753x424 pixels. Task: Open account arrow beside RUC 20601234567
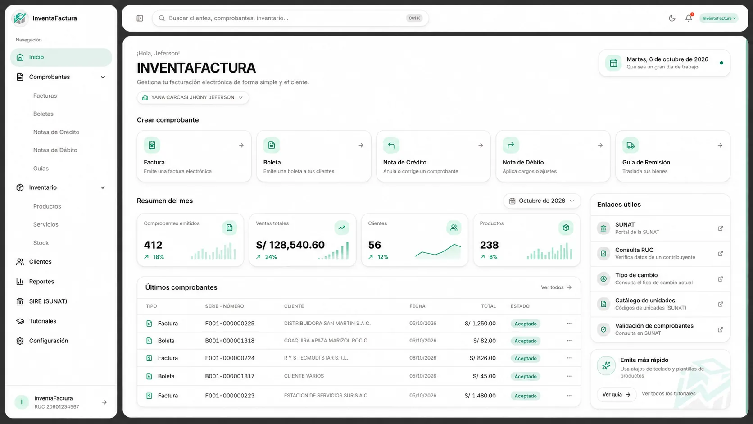(104, 402)
